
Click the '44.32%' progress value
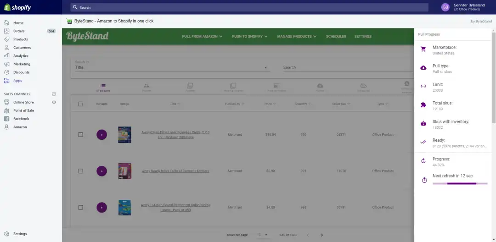439,165
